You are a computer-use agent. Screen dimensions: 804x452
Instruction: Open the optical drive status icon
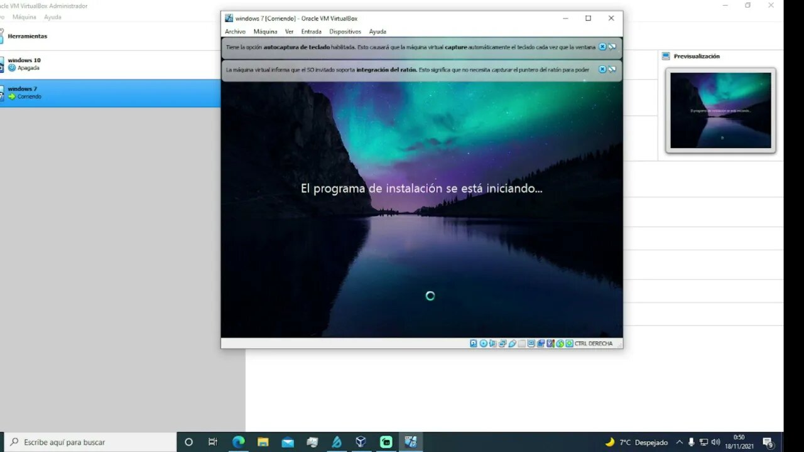(x=484, y=343)
